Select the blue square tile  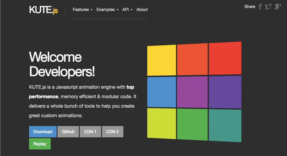click(x=162, y=92)
